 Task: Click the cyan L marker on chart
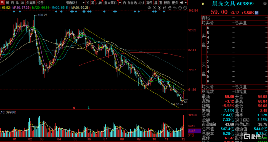[88, 108]
